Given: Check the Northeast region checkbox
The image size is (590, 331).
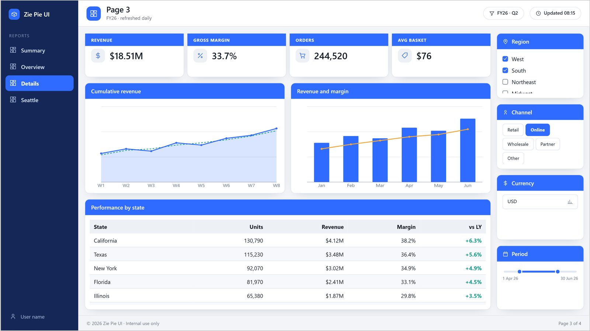Looking at the screenshot, I should 505,82.
